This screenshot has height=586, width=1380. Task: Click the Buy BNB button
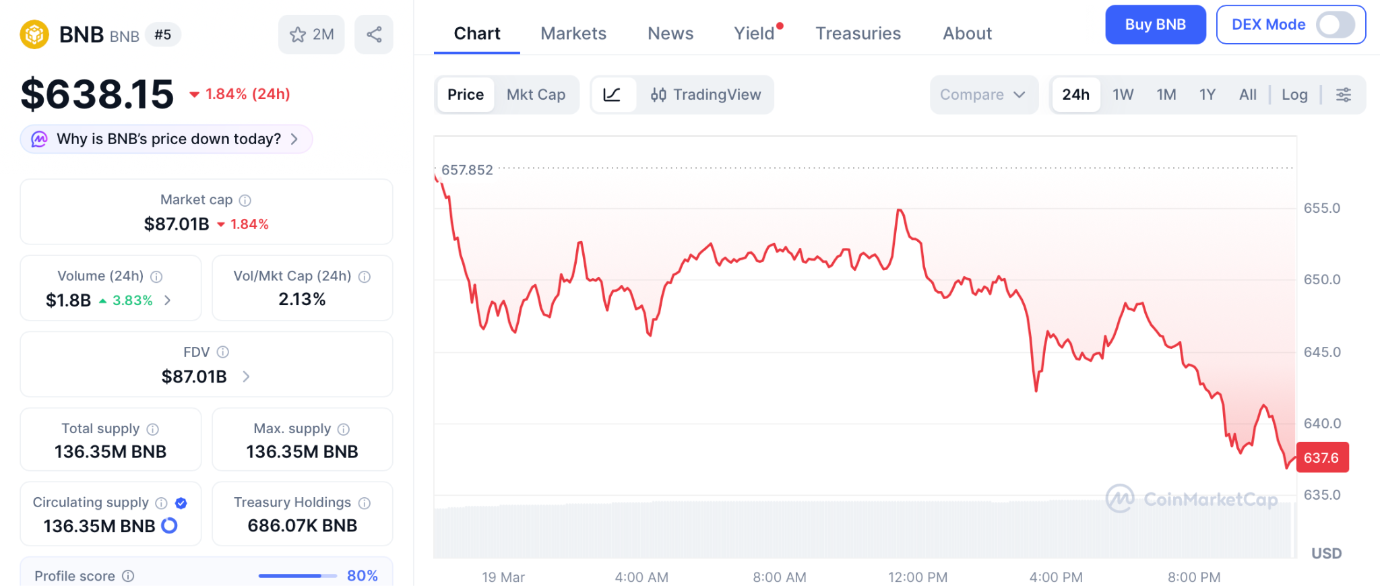coord(1155,25)
